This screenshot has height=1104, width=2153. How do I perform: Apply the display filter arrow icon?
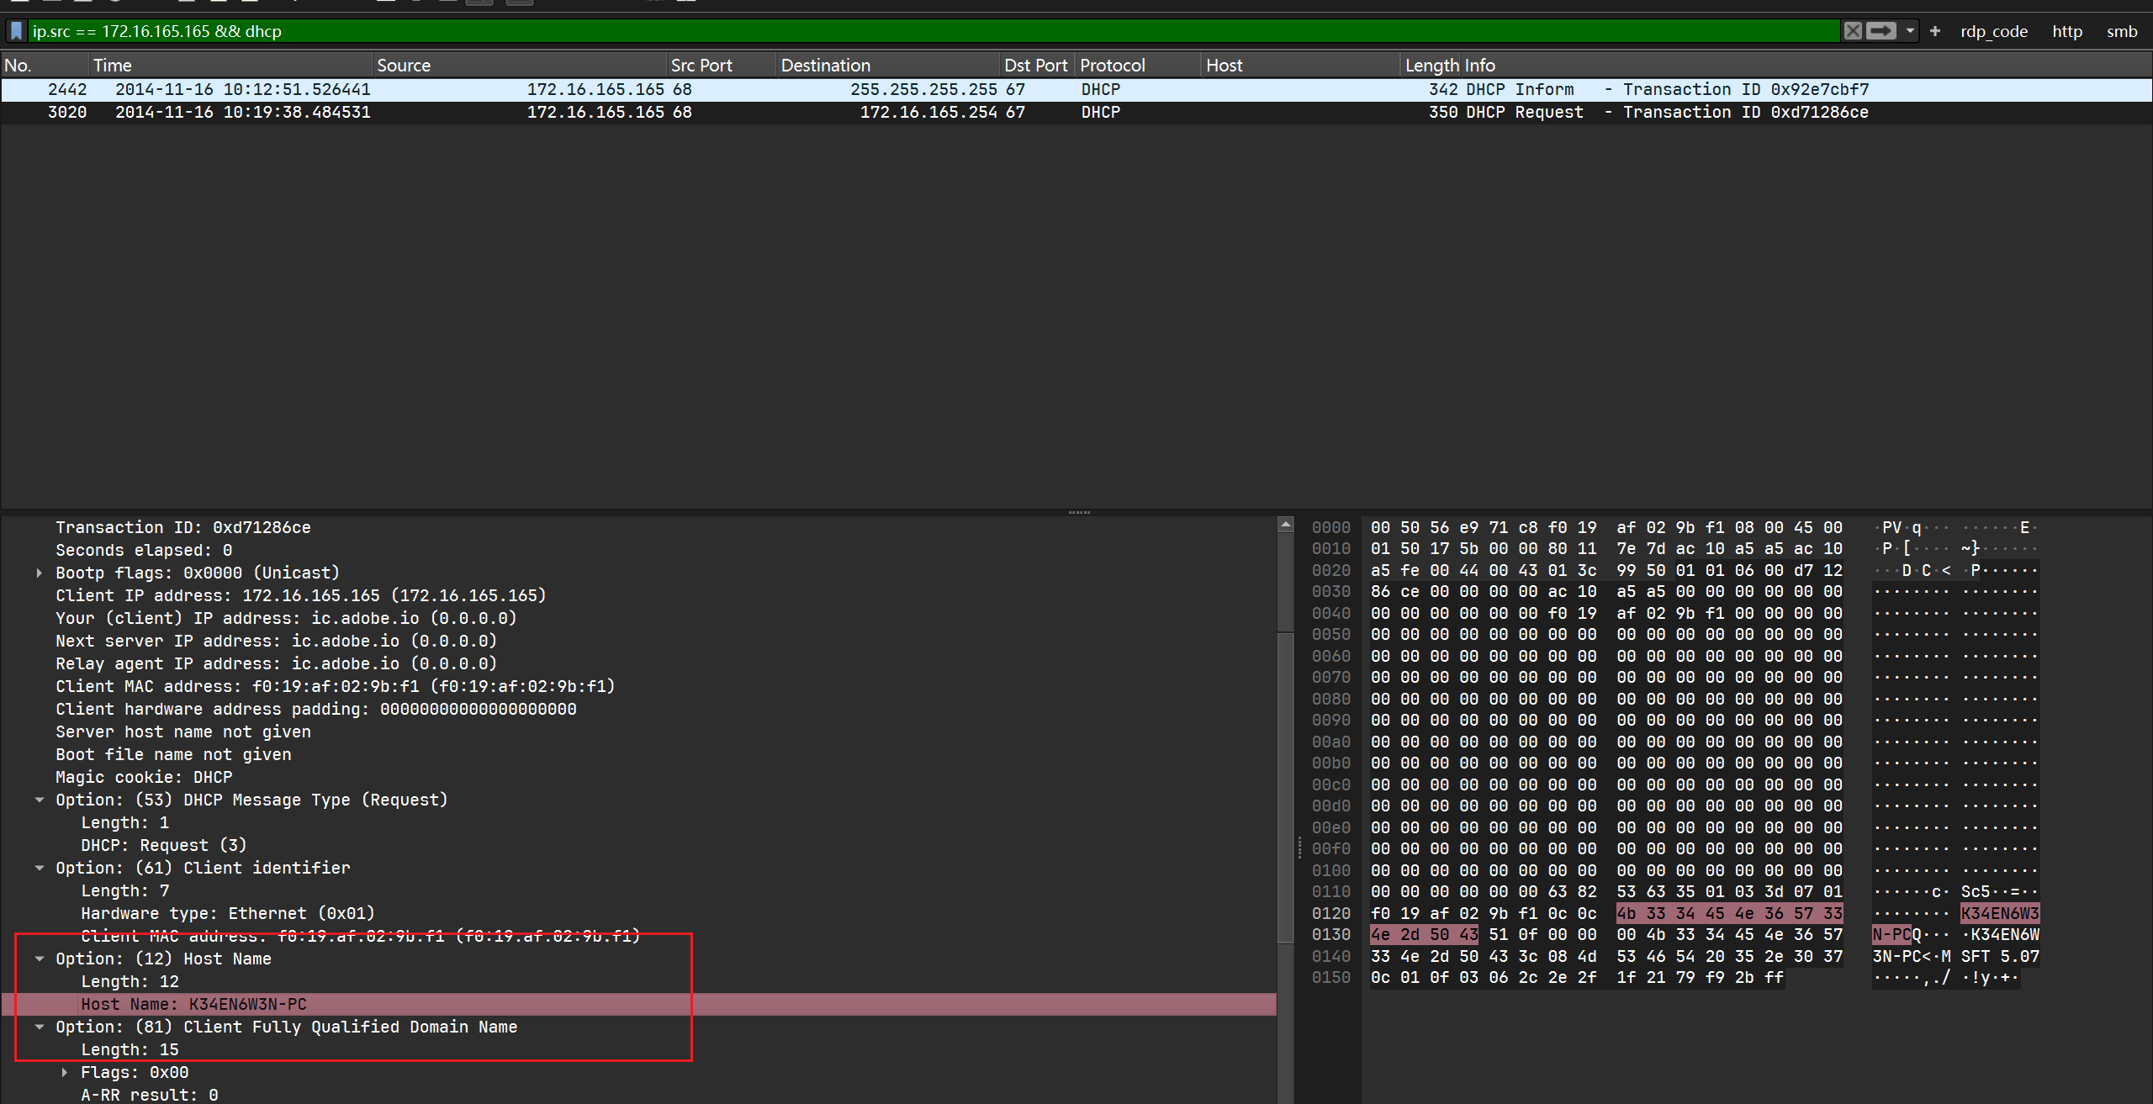1881,31
